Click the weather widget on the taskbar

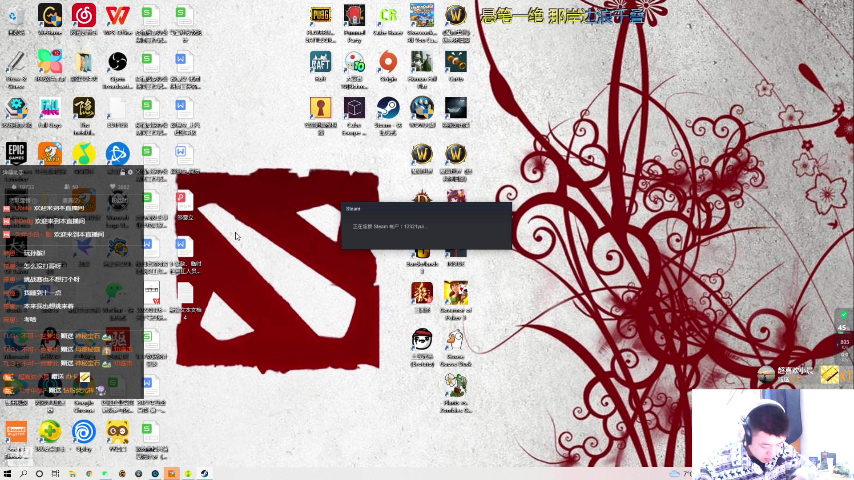(x=681, y=474)
